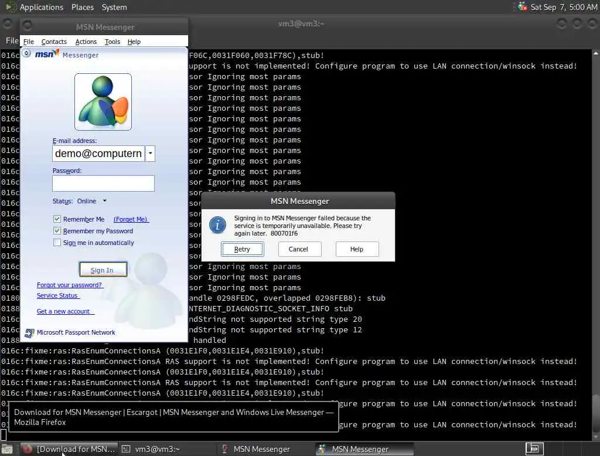Click the vm3@vm3 terminal title bar

click(x=301, y=24)
